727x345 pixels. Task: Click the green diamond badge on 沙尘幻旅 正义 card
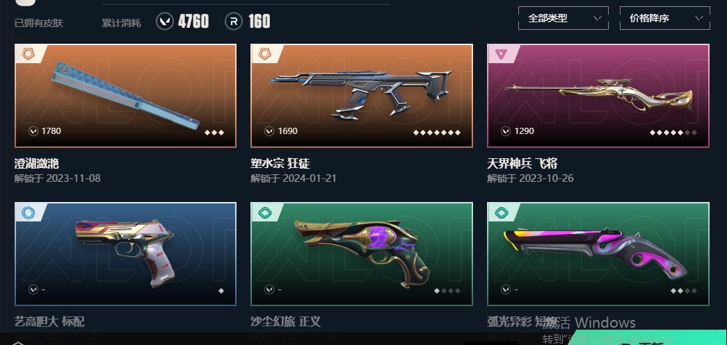pos(264,212)
